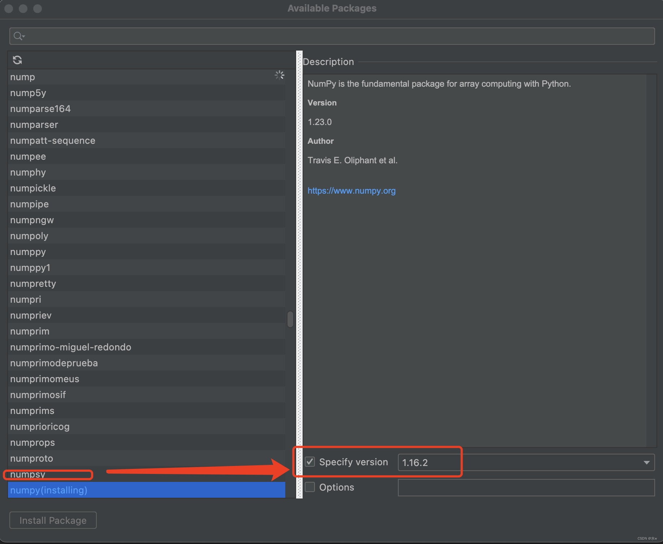Click the author Travis E. Oliphant text
This screenshot has height=544, width=663.
(x=352, y=160)
